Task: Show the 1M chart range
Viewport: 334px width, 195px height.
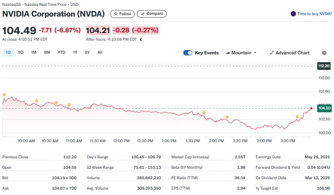Action: coord(34,53)
